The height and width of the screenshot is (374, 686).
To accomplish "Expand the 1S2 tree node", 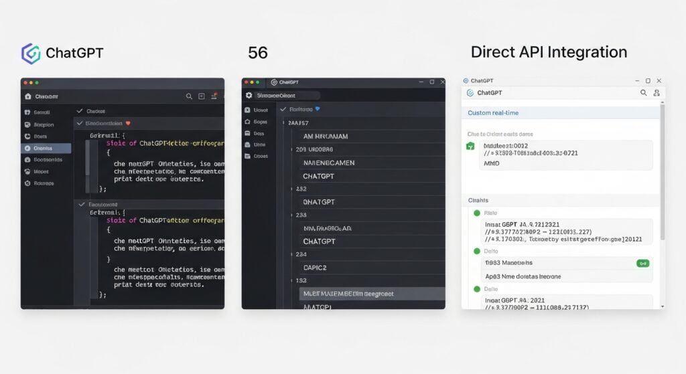I will (x=292, y=280).
